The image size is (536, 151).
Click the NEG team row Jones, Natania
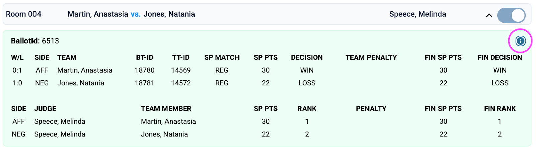click(x=81, y=83)
